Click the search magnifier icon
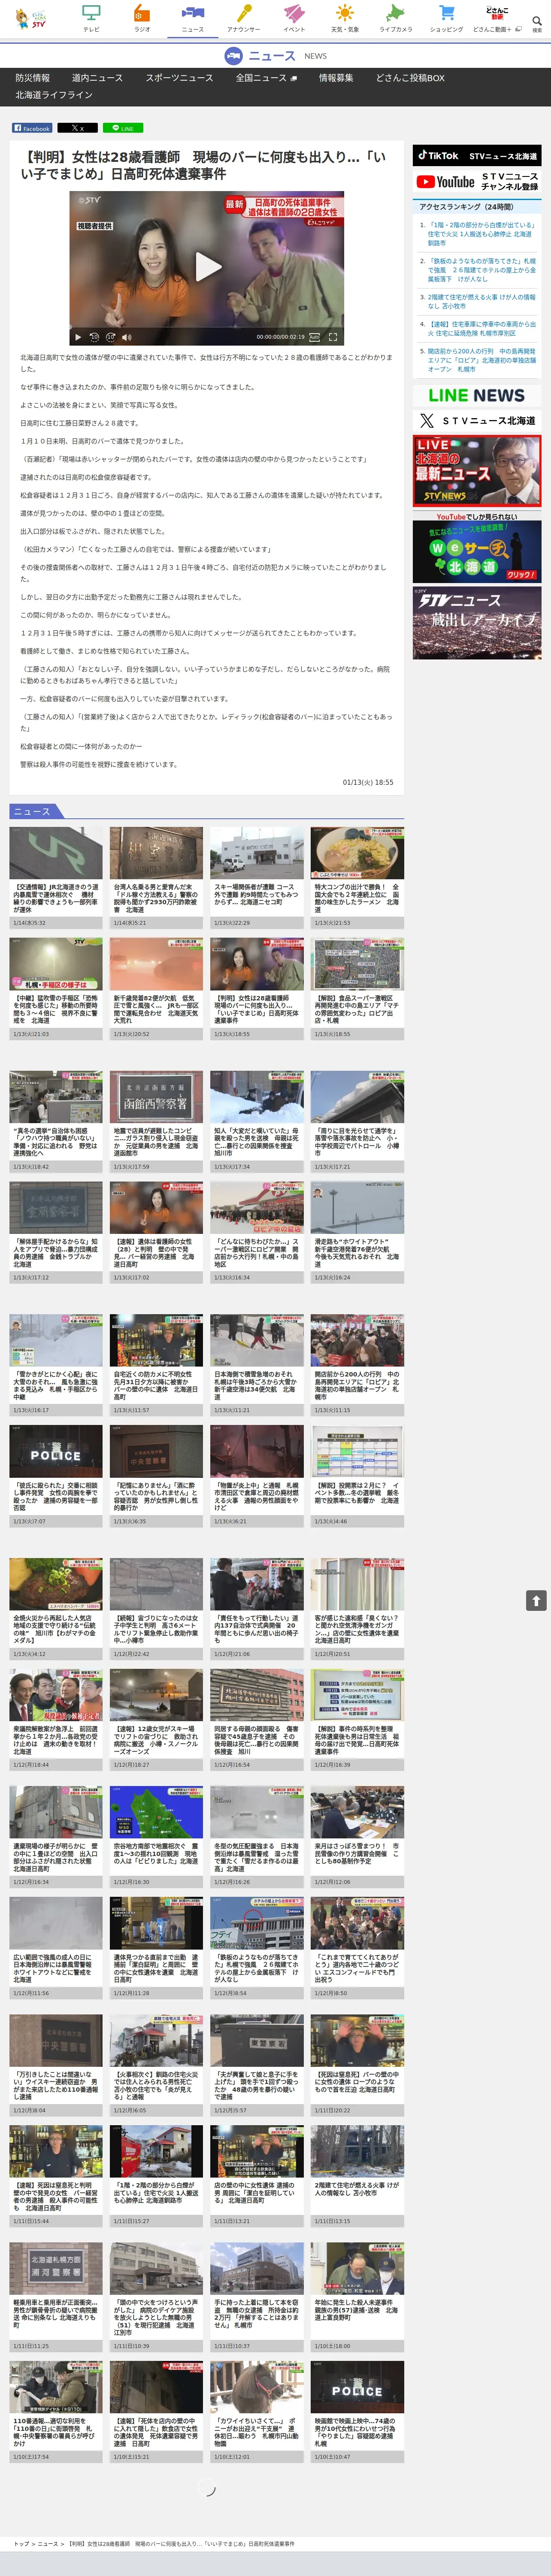Viewport: 551px width, 2576px height. pos(537,21)
